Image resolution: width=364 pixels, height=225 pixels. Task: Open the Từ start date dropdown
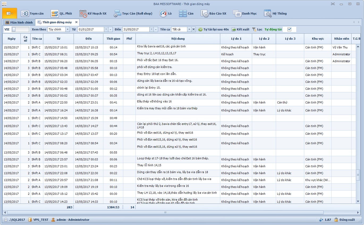(106, 29)
